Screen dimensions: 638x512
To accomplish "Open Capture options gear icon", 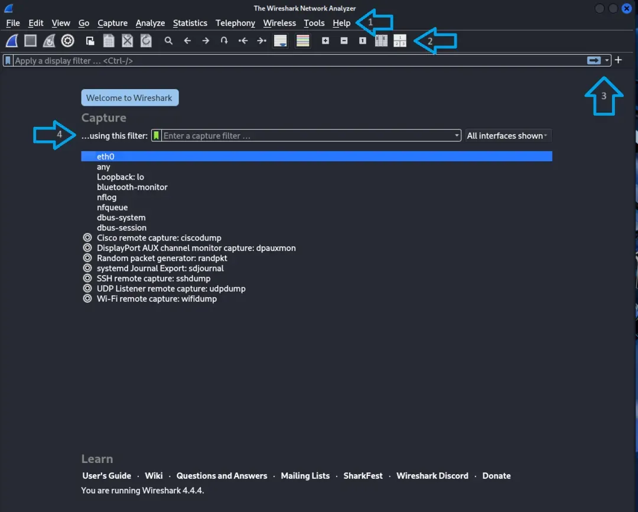I will [67, 41].
